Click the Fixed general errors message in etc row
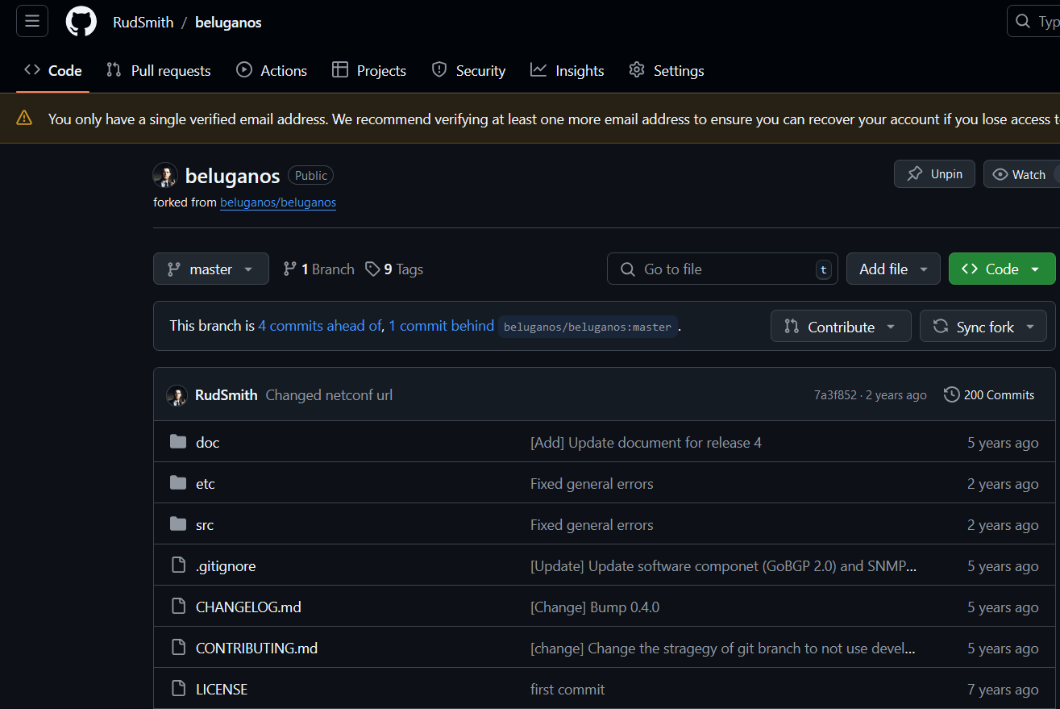 [x=592, y=484]
